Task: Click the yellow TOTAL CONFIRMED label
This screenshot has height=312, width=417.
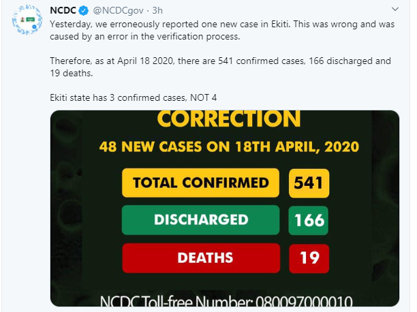Action: click(201, 183)
